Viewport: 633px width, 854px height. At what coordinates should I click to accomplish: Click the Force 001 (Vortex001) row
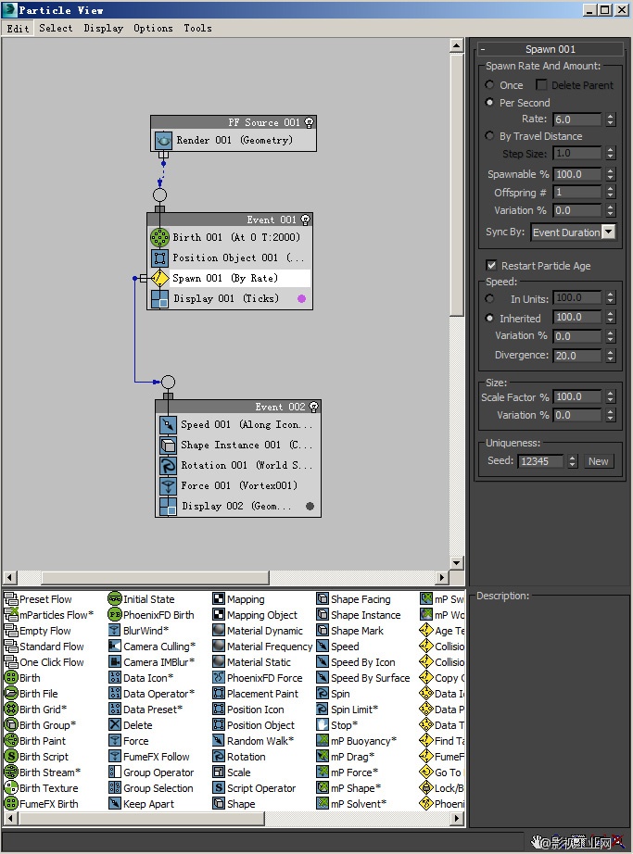(238, 486)
